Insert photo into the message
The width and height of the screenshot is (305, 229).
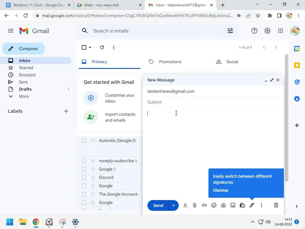point(233,205)
